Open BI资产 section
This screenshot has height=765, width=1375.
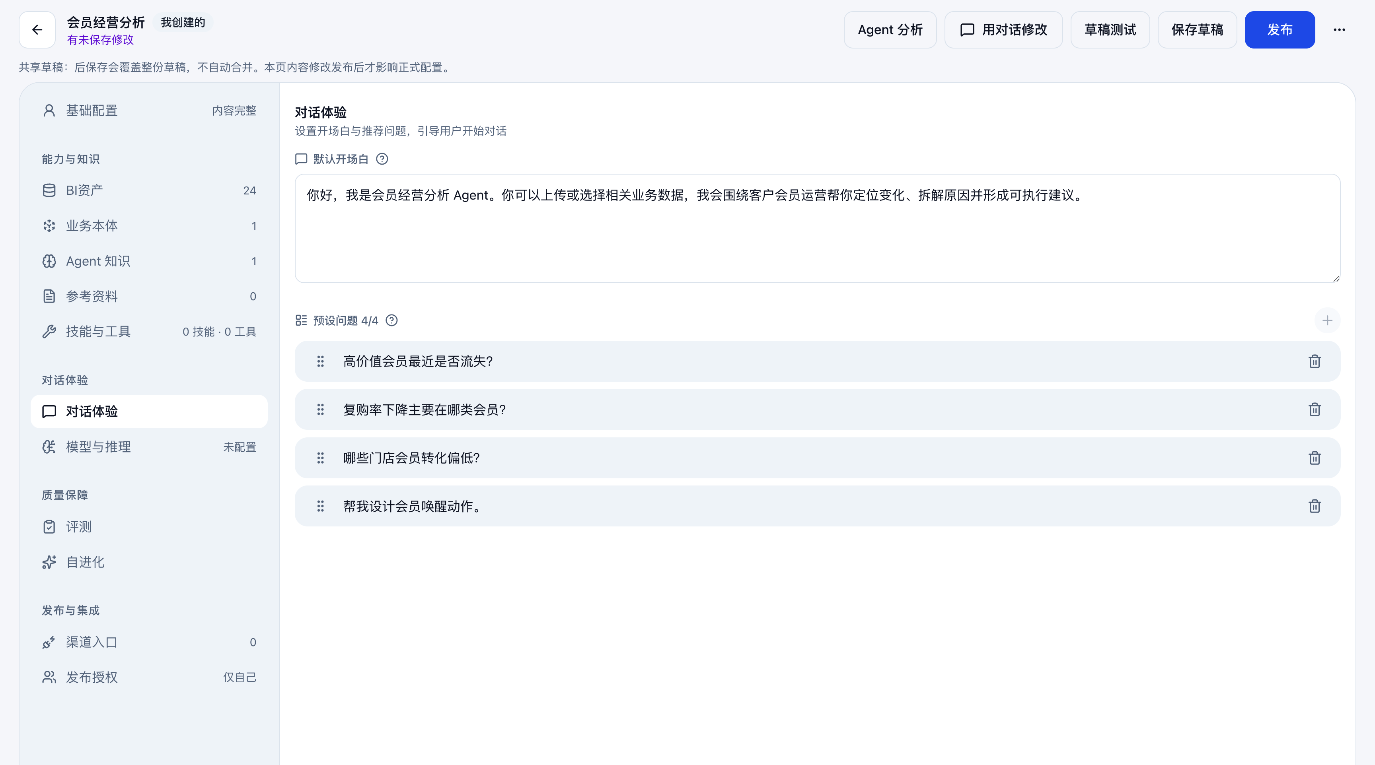pyautogui.click(x=149, y=190)
